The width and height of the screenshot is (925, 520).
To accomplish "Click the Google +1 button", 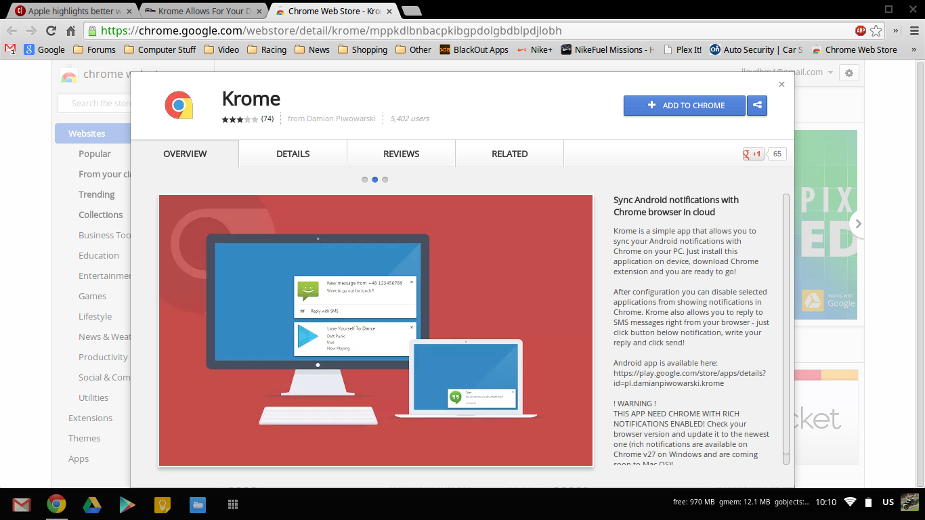I will (x=753, y=154).
